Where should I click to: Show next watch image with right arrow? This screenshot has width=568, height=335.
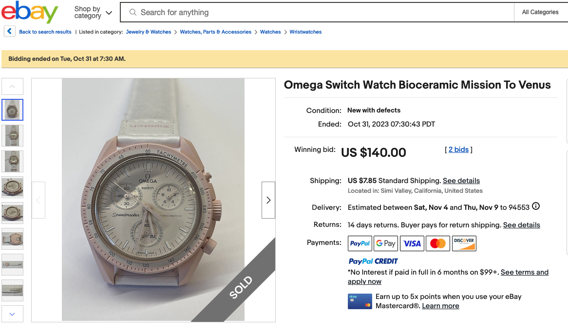pos(268,200)
